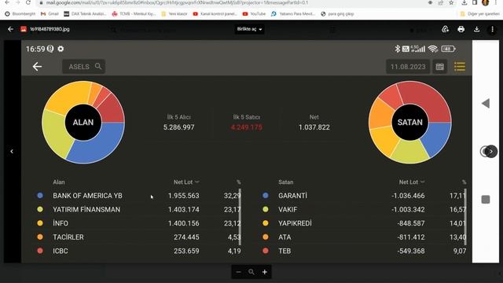
Task: Click the green dot next to YATIRIM FİNANSMAN
Action: click(40, 209)
